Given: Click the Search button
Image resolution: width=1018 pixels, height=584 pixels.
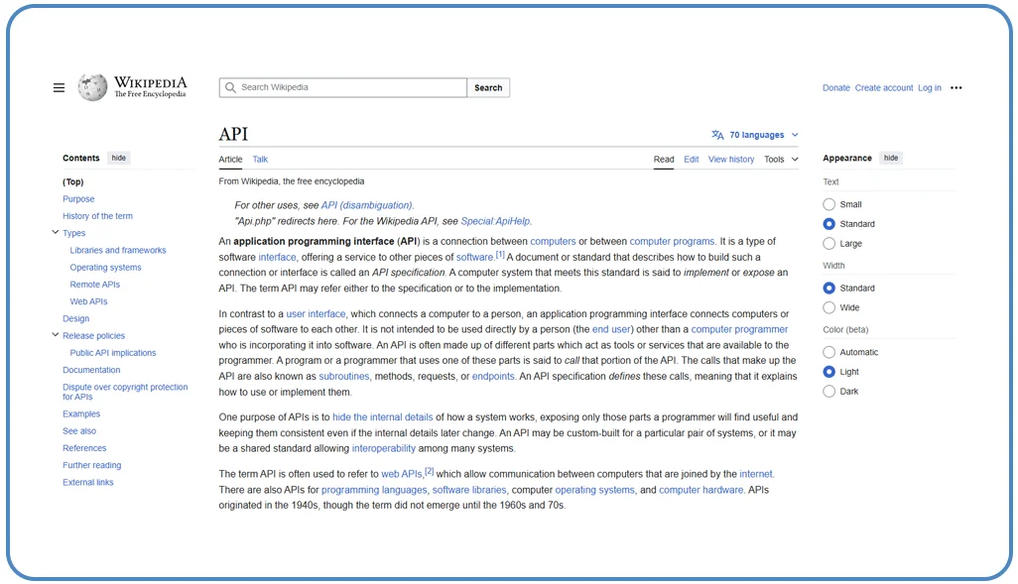Looking at the screenshot, I should tap(488, 87).
